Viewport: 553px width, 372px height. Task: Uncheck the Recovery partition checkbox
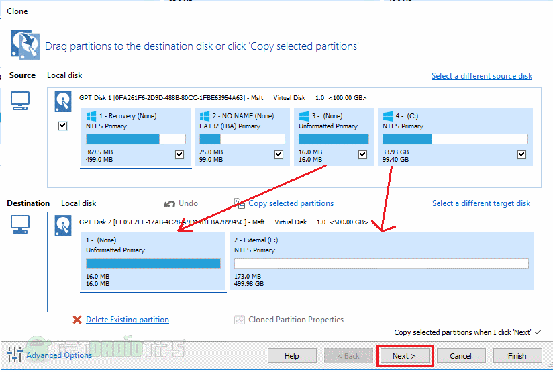(179, 154)
